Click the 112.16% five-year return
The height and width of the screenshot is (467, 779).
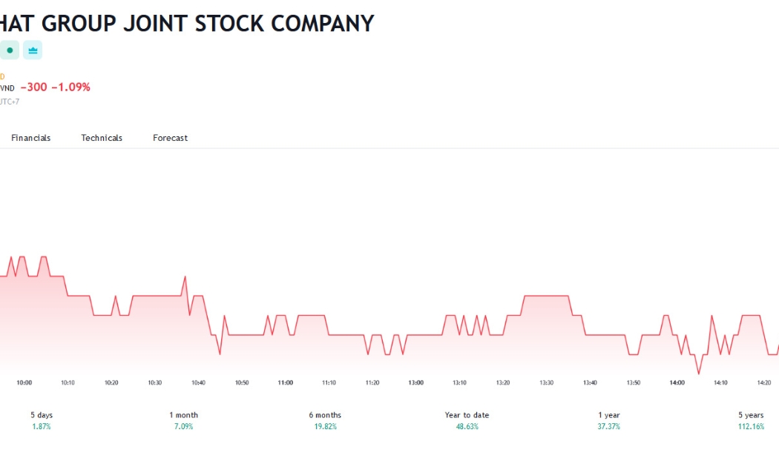[x=751, y=426]
